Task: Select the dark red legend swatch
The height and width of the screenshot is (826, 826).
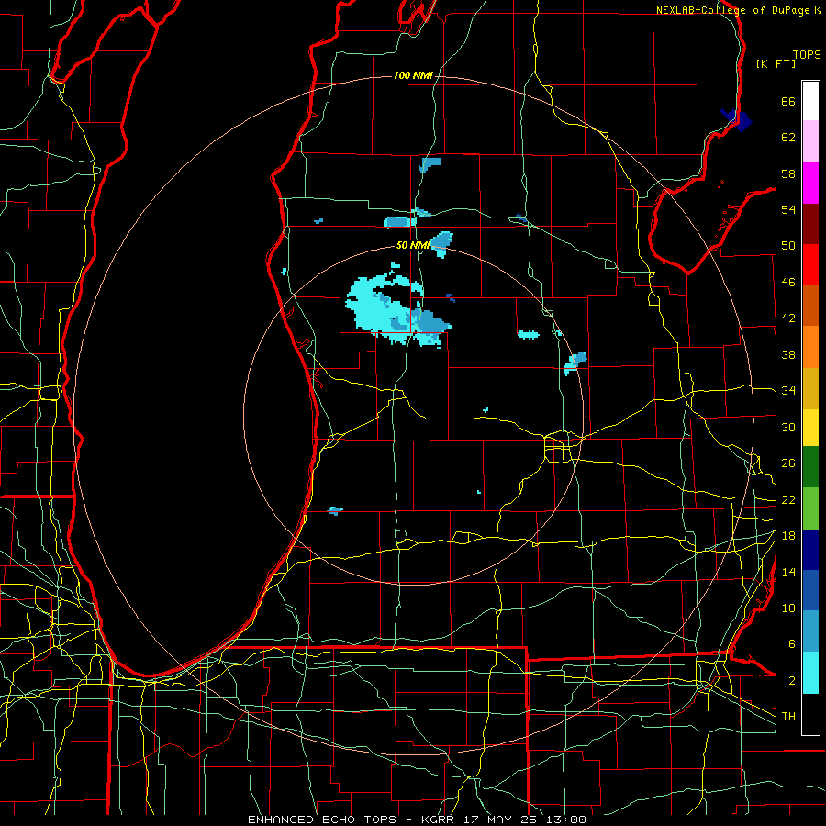Action: click(x=810, y=224)
